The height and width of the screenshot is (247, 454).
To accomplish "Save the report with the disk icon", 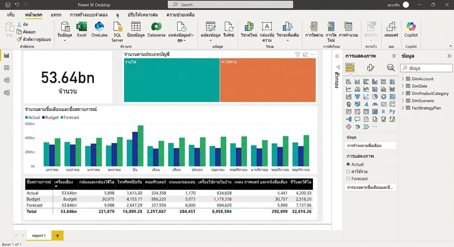I will pyautogui.click(x=8, y=5).
